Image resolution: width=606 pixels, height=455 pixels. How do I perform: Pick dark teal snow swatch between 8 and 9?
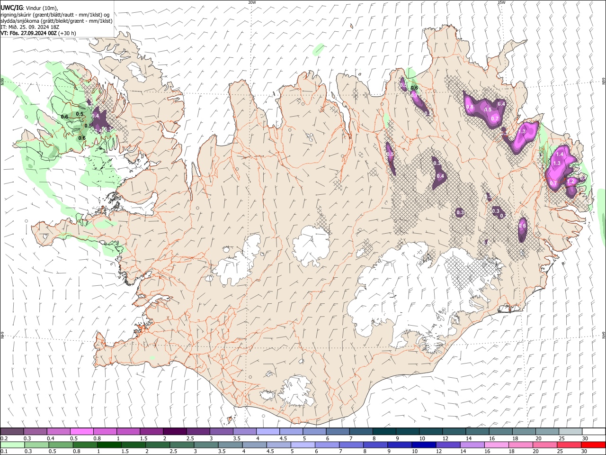pos(384,431)
